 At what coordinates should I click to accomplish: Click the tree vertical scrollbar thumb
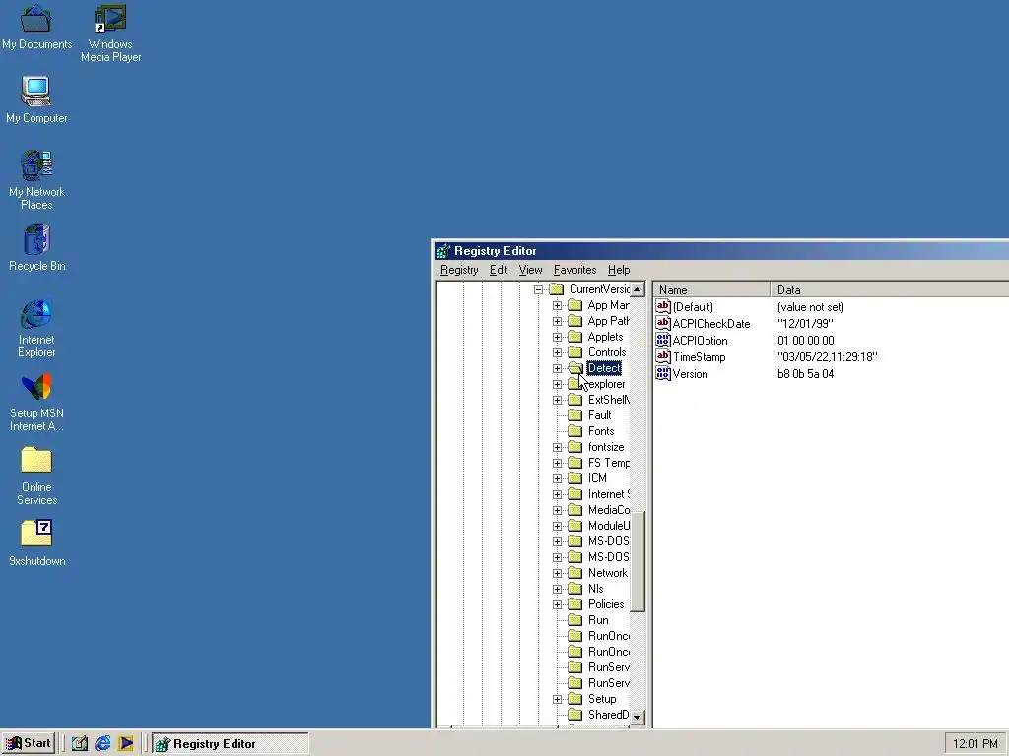638,561
